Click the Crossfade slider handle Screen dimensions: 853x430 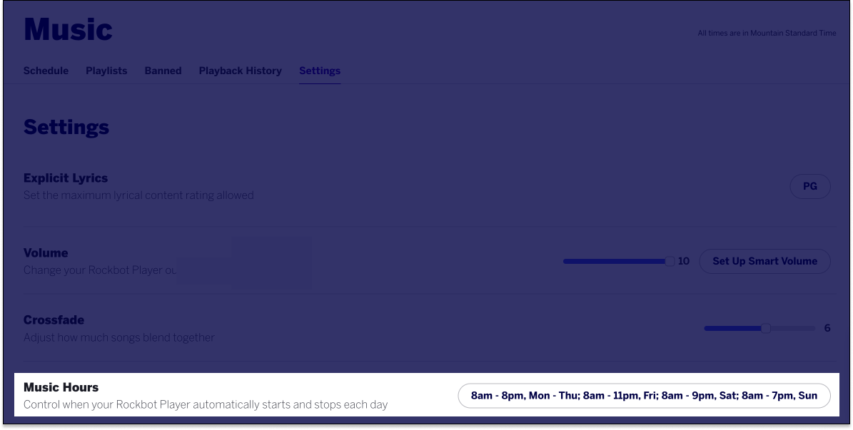pos(765,328)
